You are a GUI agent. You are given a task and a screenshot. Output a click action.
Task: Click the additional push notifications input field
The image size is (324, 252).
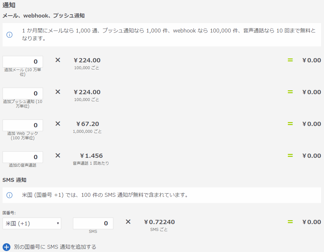pos(23,94)
